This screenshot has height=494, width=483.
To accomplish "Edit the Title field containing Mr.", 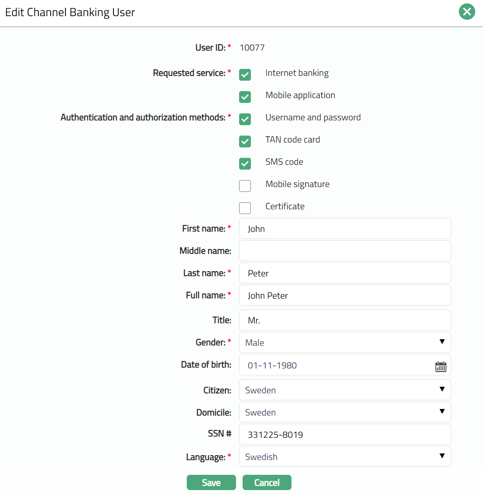I will [x=345, y=320].
